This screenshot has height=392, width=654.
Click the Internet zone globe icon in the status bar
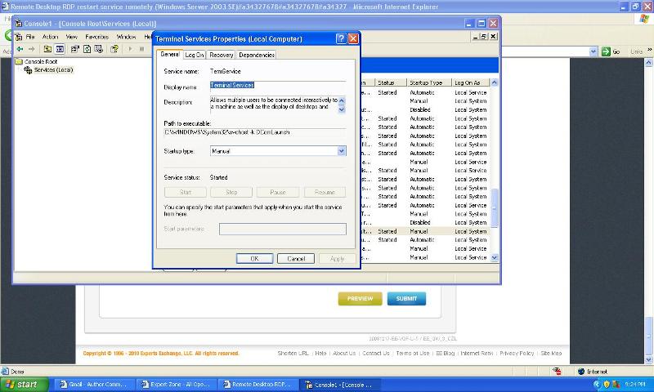click(581, 371)
